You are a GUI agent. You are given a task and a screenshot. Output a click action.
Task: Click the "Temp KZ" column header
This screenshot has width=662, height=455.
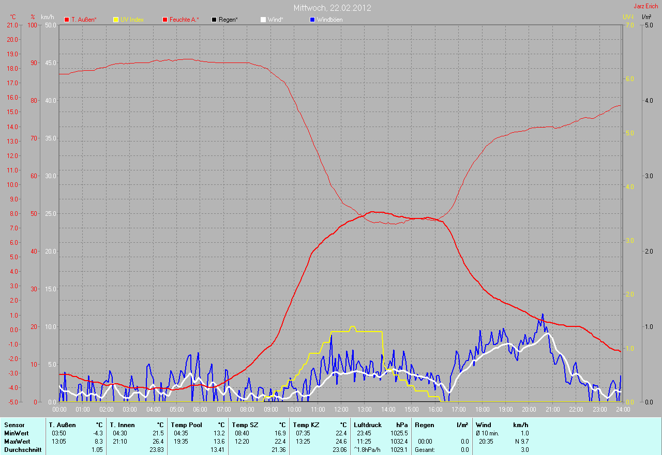(306, 425)
